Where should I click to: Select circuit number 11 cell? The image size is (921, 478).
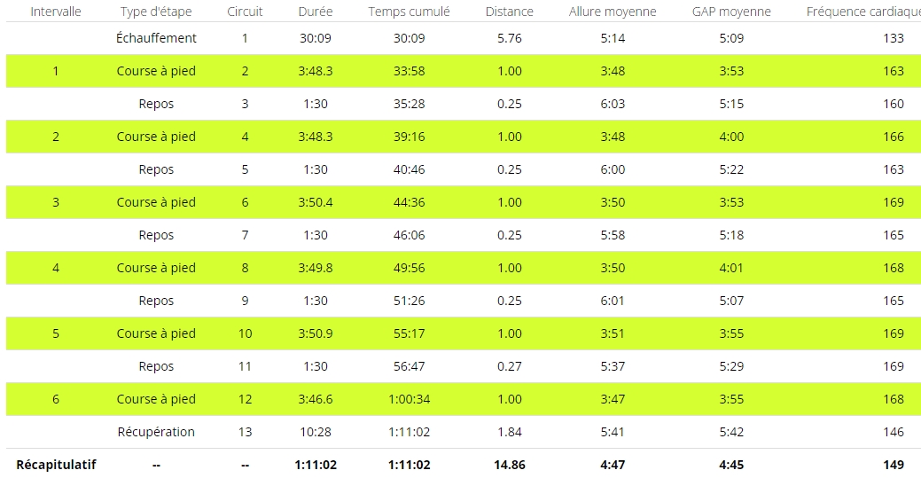click(x=245, y=366)
